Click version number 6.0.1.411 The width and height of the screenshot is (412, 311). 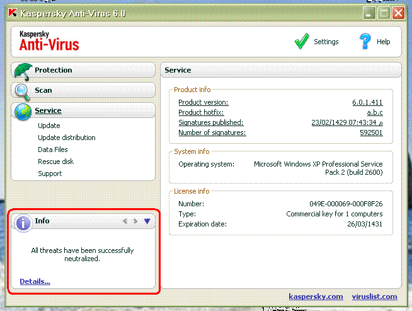point(367,102)
